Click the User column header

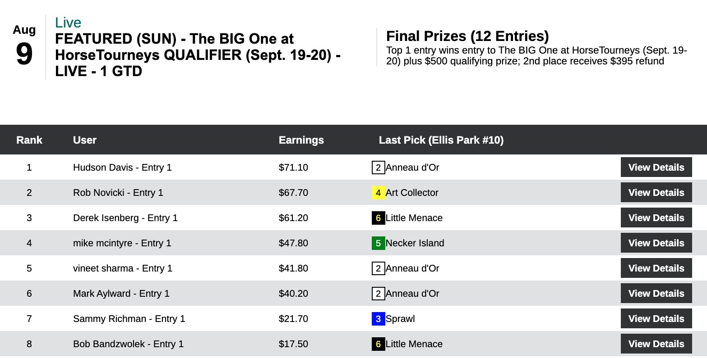85,140
